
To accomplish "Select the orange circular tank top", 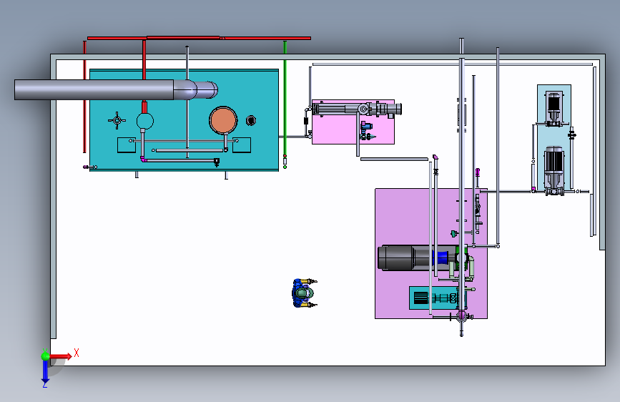I will tap(223, 120).
